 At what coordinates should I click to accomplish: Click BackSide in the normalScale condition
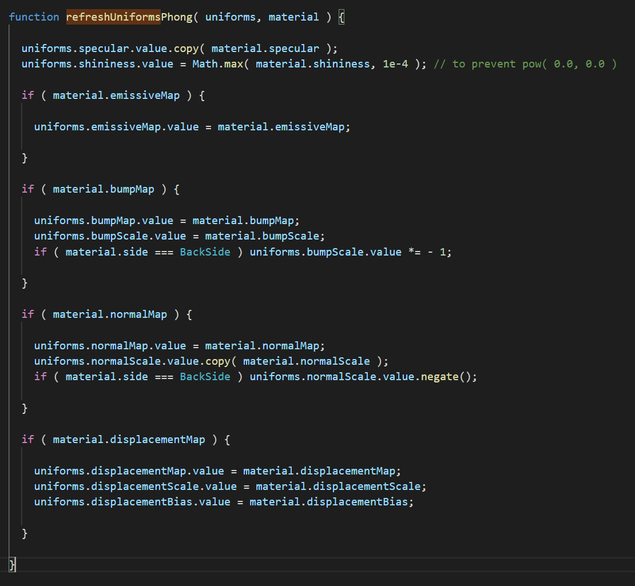205,376
